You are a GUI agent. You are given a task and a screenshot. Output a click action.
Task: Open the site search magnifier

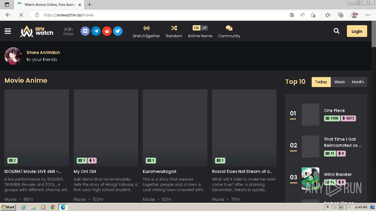pos(337,31)
